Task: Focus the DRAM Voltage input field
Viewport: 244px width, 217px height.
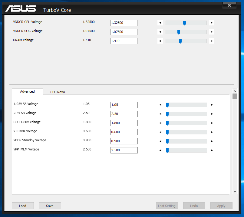Action: tap(124, 41)
